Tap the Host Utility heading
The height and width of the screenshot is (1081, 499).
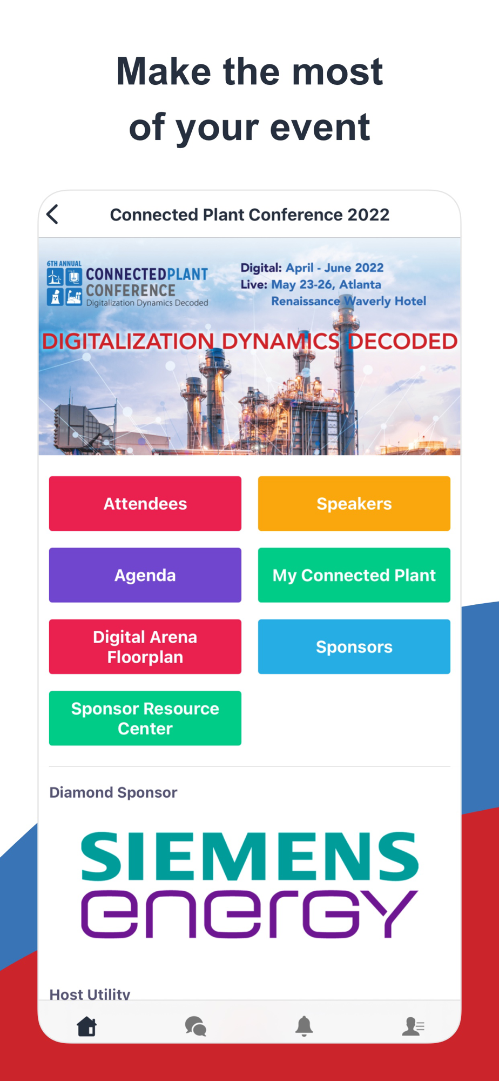tap(90, 993)
